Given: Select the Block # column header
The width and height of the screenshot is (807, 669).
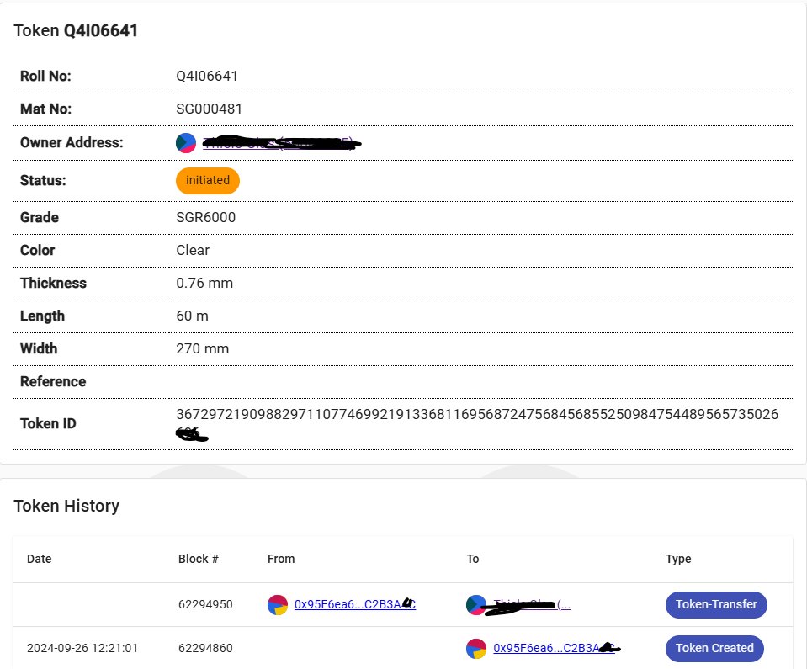Looking at the screenshot, I should pyautogui.click(x=198, y=559).
